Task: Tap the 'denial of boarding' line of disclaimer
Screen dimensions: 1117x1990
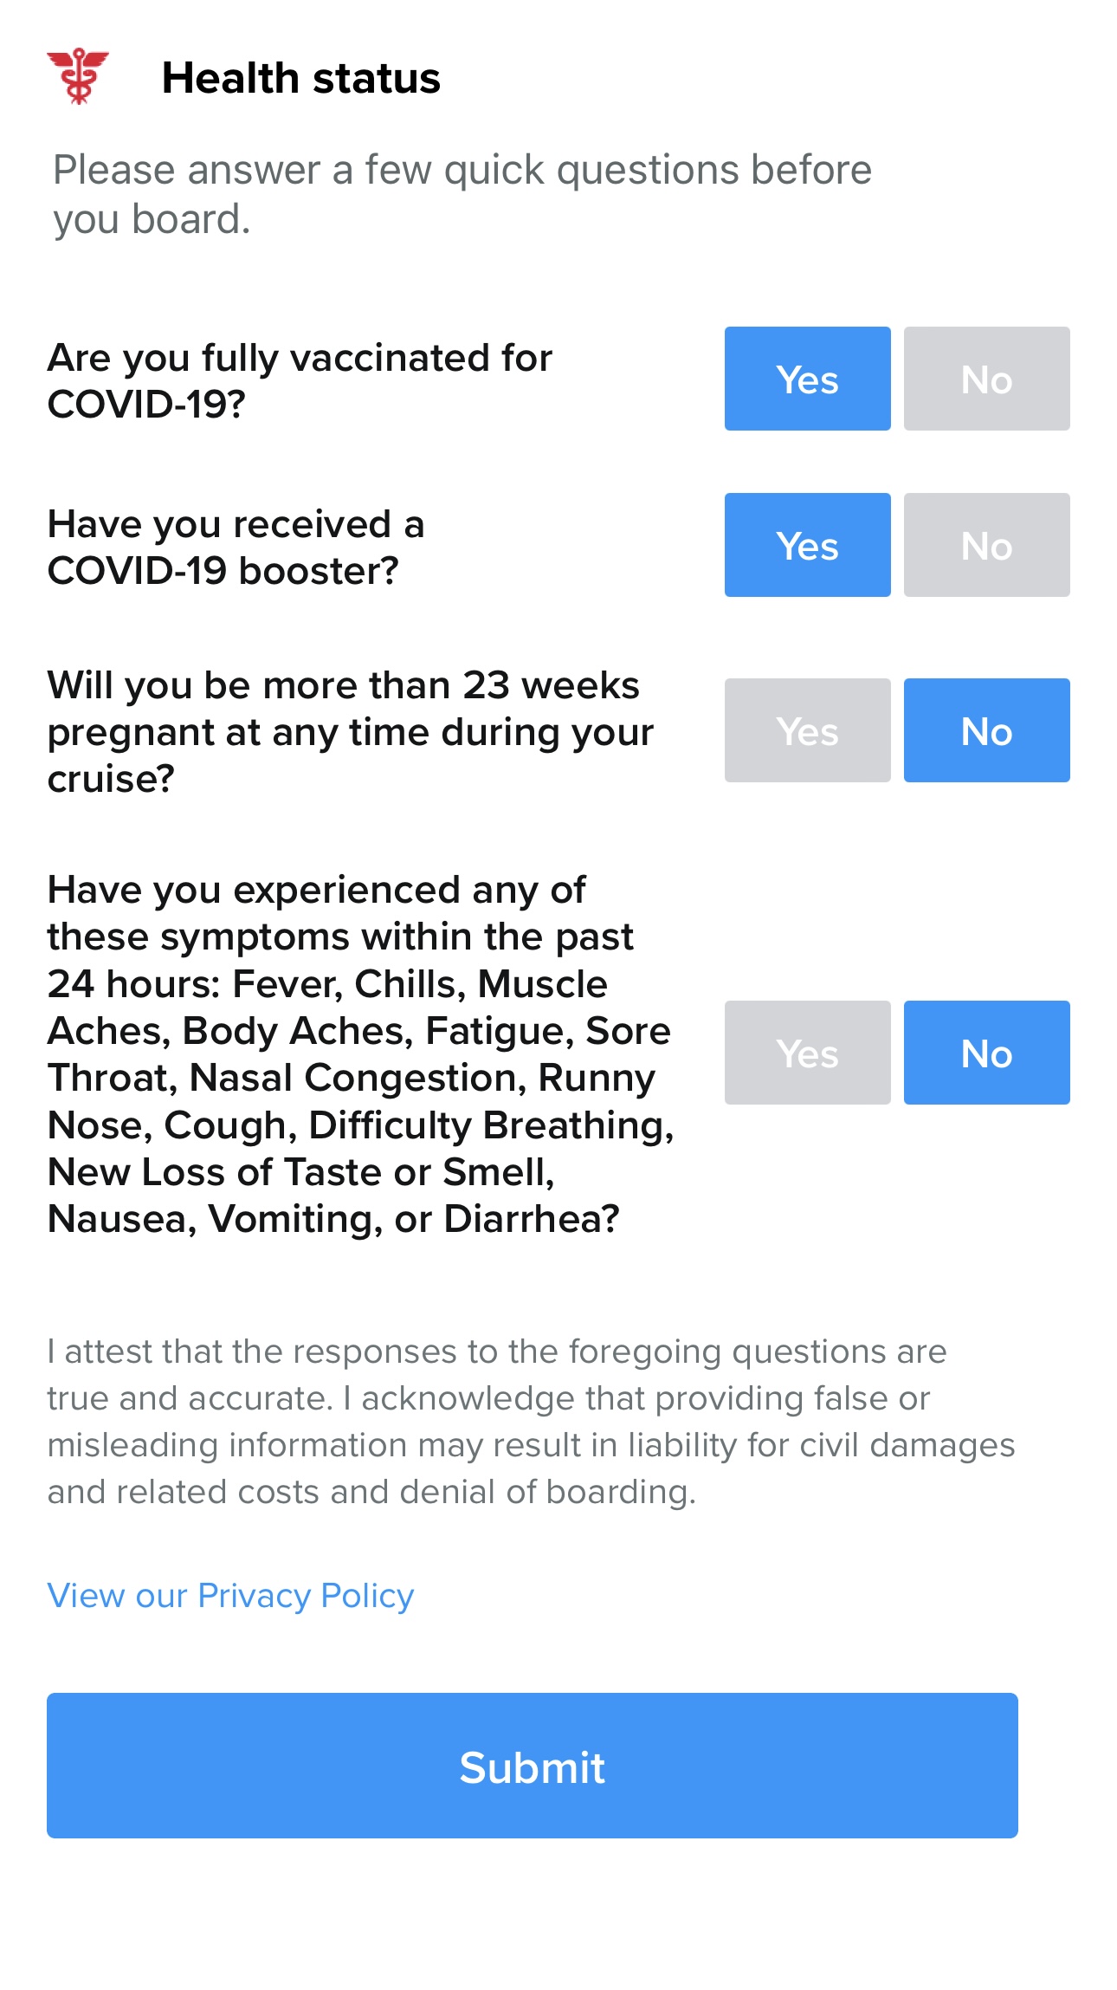Action: (x=371, y=1492)
